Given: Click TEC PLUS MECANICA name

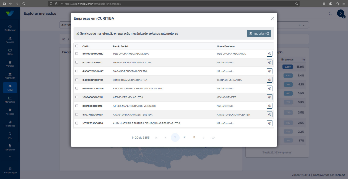Looking at the screenshot, I should pos(229,80).
